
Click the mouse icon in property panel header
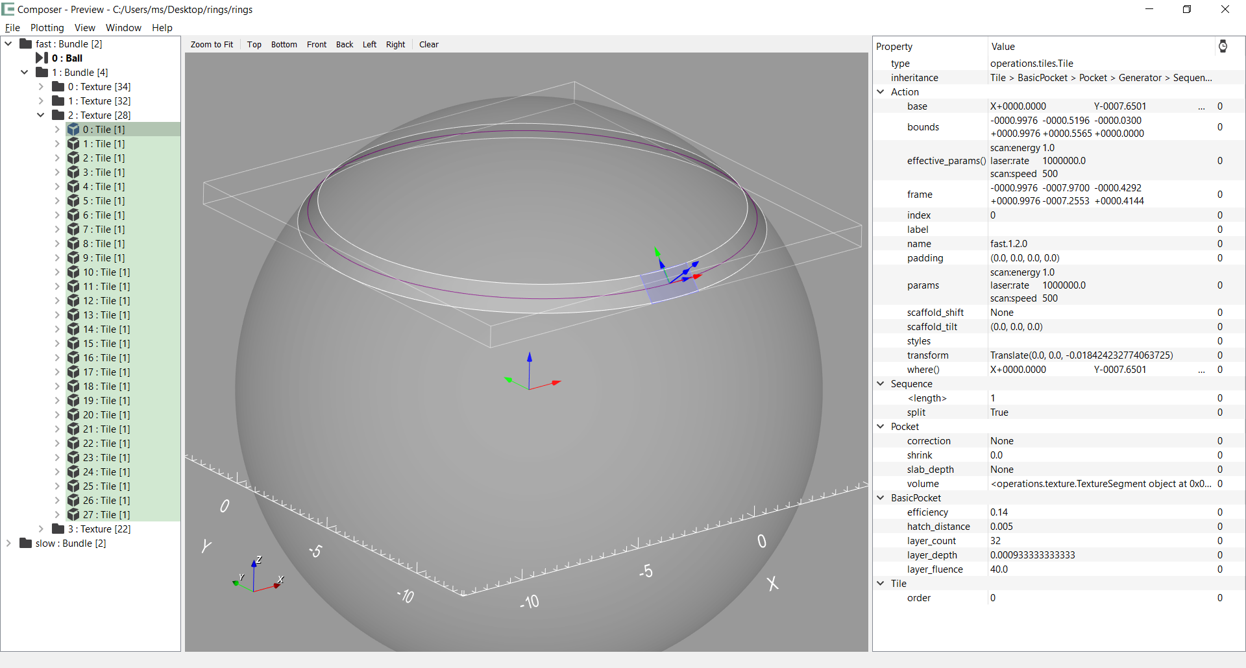click(1223, 46)
